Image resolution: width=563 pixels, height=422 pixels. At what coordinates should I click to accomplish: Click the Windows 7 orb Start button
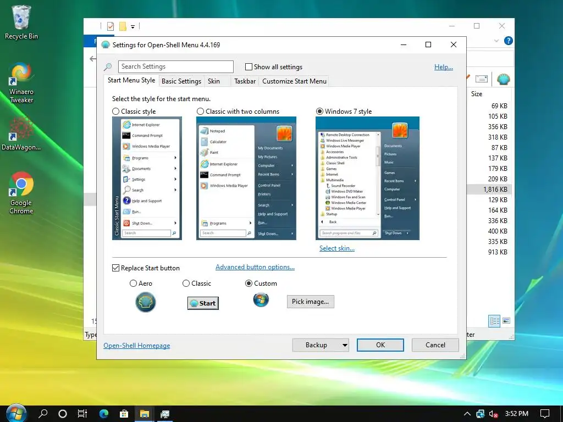point(16,413)
